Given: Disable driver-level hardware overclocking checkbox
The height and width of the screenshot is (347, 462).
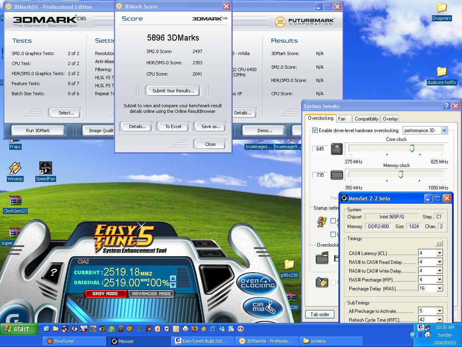Looking at the screenshot, I should tap(315, 131).
